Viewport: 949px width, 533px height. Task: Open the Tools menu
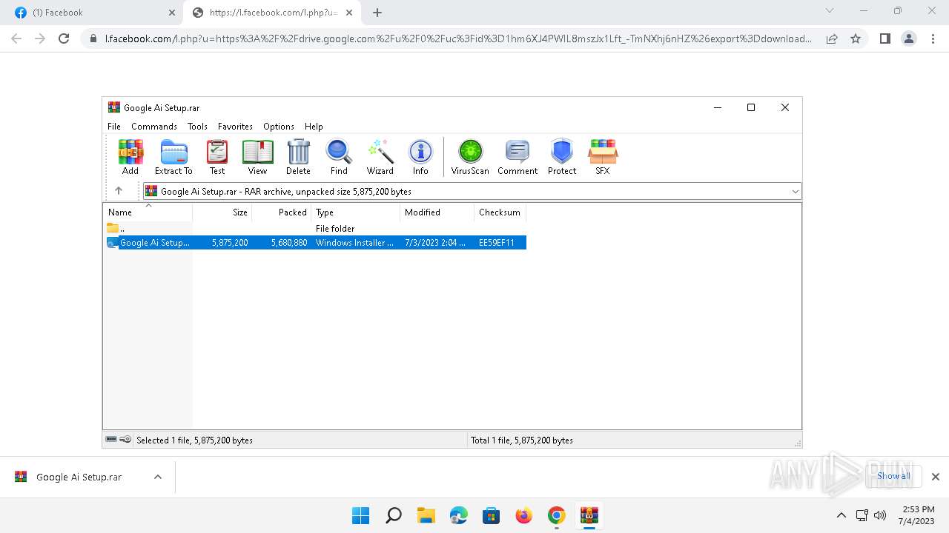click(x=197, y=127)
